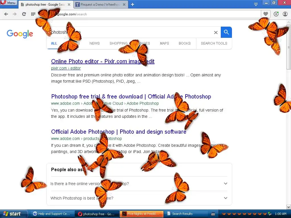This screenshot has height=218, width=291.
Task: Select the BOOKS search tab
Action: tap(185, 43)
